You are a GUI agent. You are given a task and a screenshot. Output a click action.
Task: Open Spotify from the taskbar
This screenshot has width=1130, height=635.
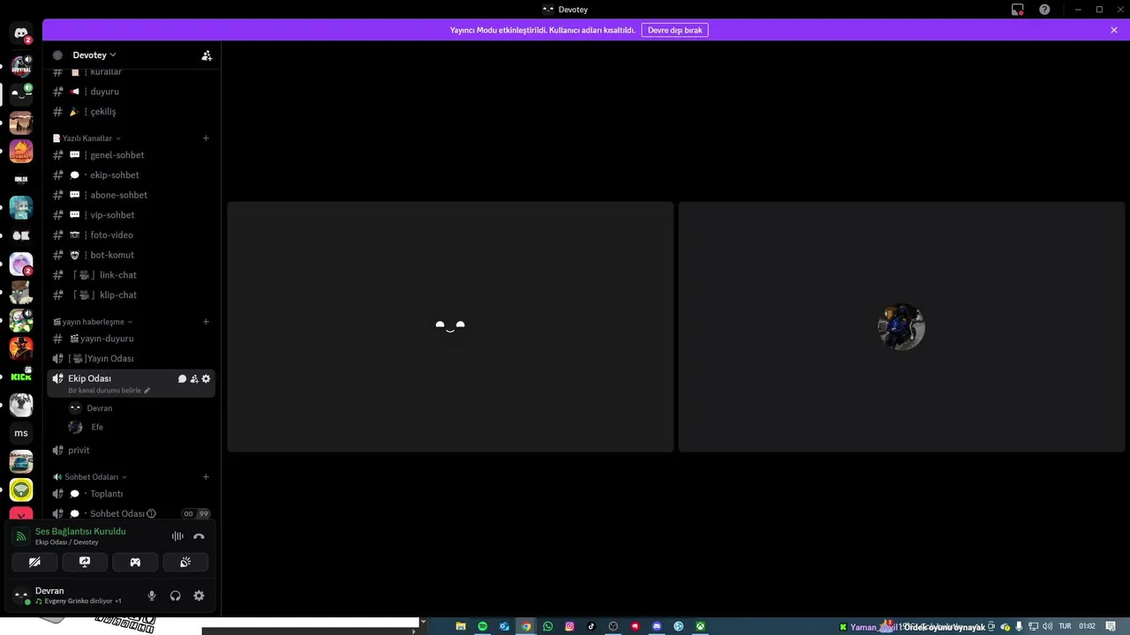[482, 626]
